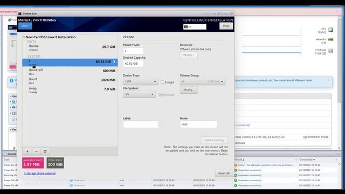Click the pink AVAILABLE SPACE 1.97 MiB box
Screen dimensions: 345x194
click(33, 163)
